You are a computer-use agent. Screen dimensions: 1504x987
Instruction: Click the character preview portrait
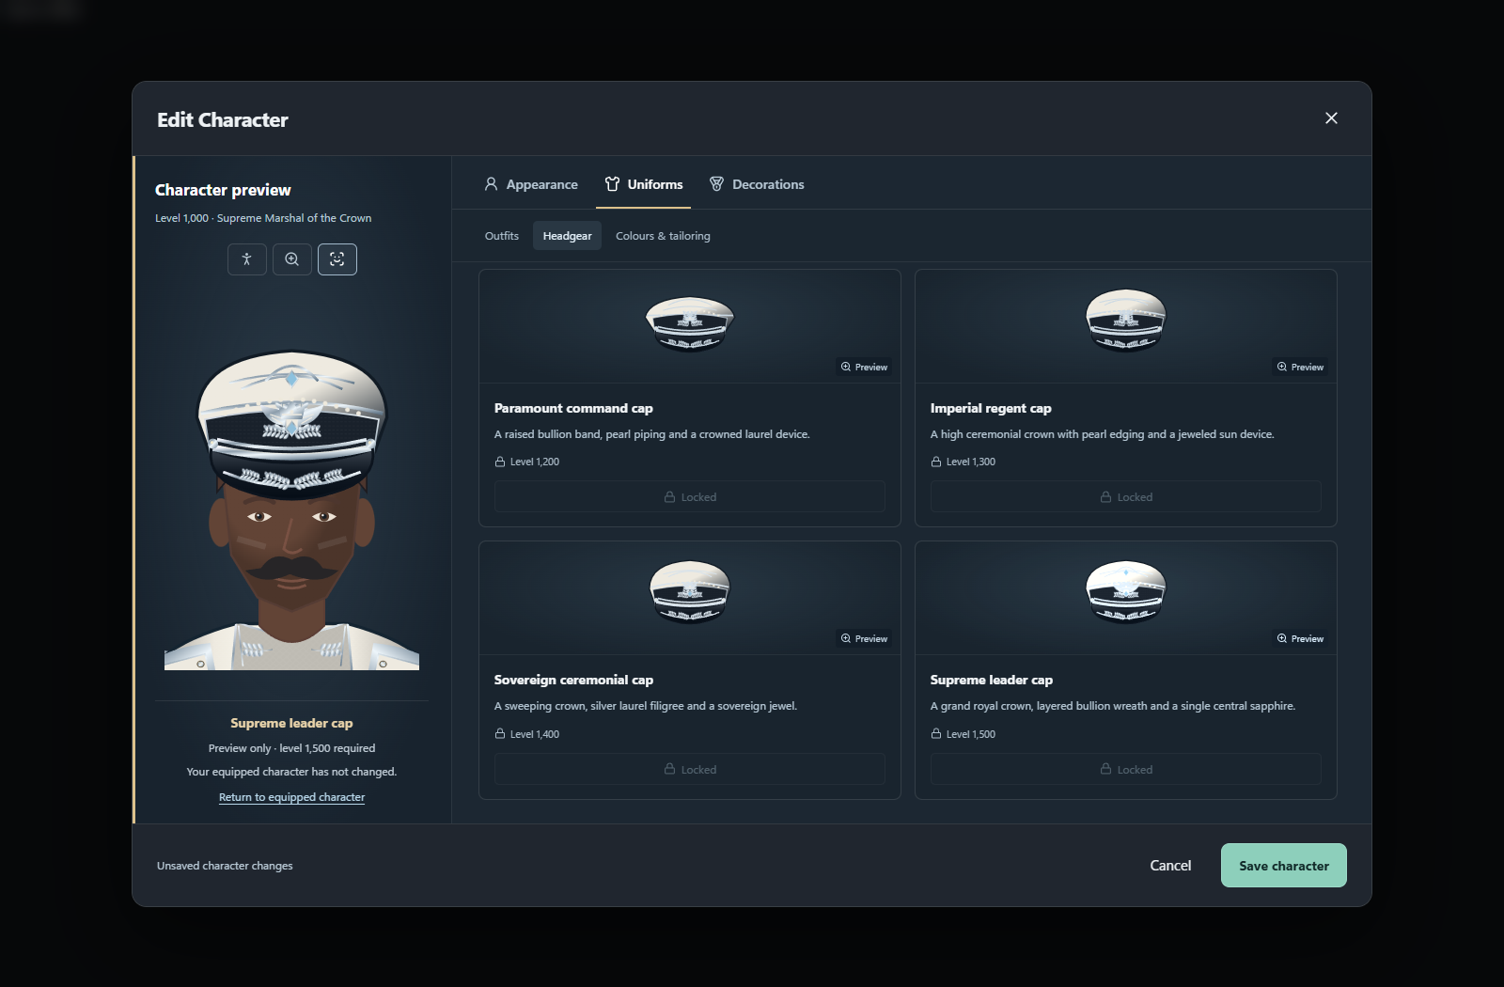click(291, 509)
